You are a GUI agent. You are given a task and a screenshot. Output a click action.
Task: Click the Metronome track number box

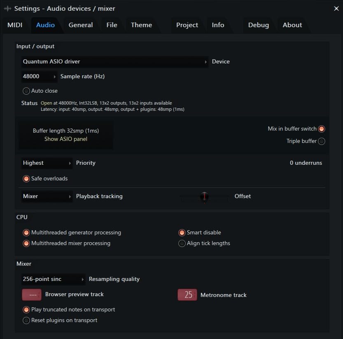187,295
